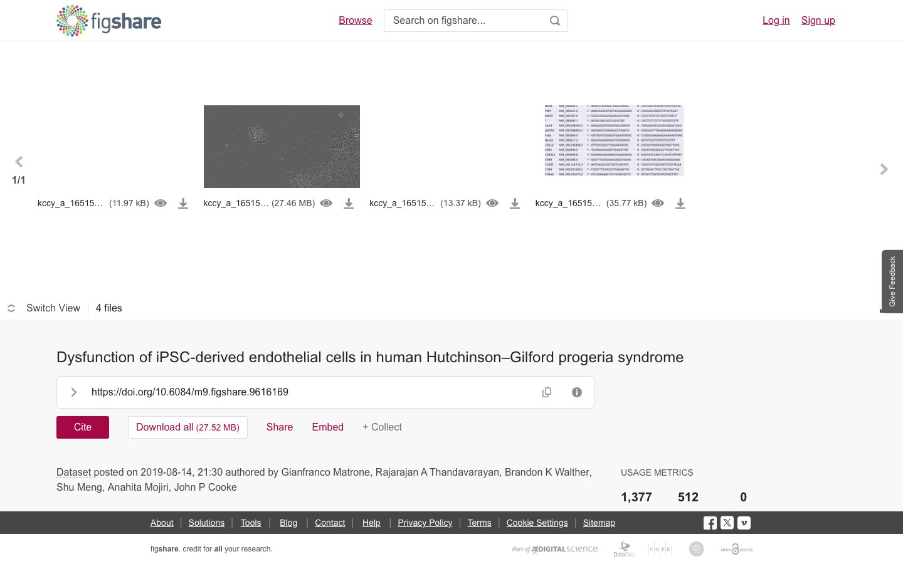Open the Blog footer link
The image size is (903, 564).
click(288, 523)
